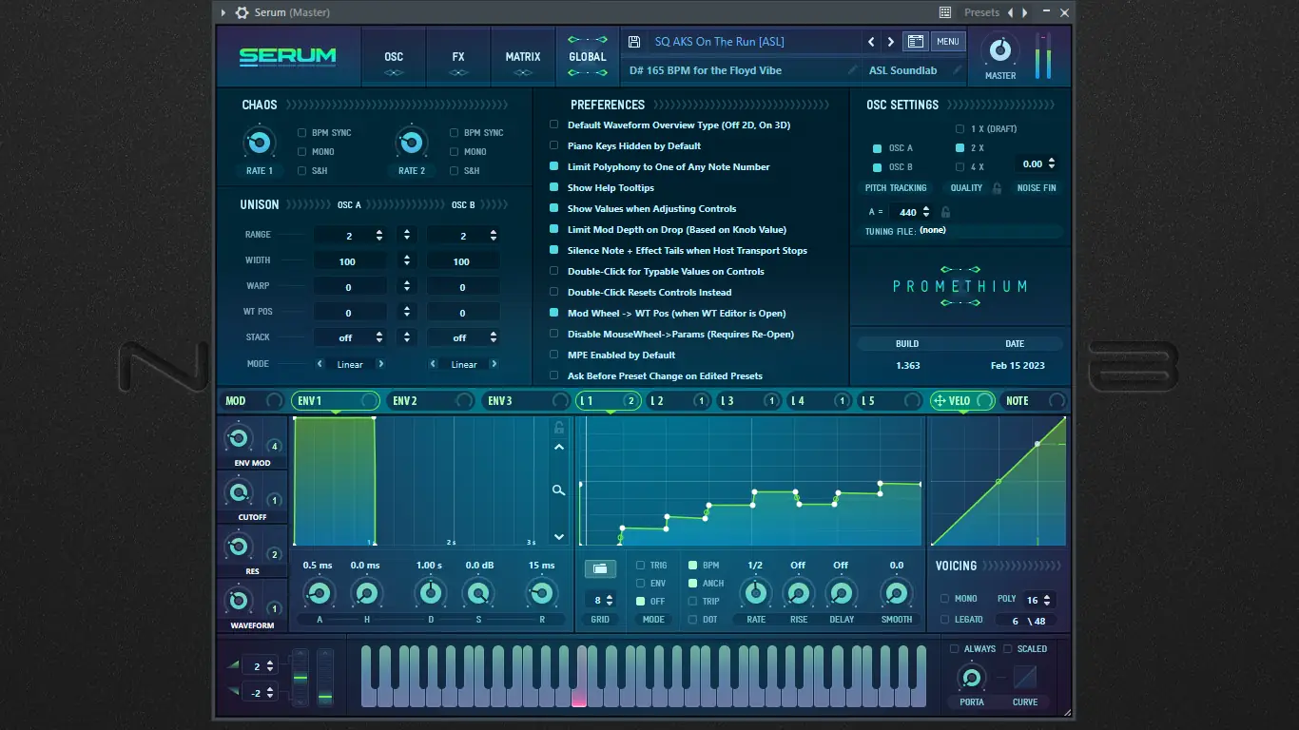Click the mod wheel slider
The width and height of the screenshot is (1299, 730).
coord(325,678)
